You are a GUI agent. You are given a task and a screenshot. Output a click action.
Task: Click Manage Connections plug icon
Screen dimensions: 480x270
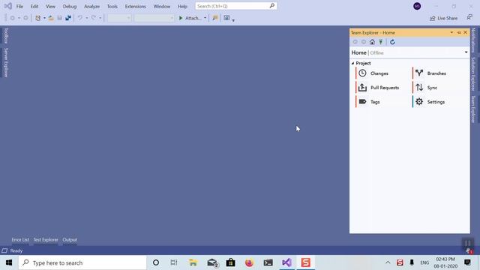pyautogui.click(x=381, y=42)
